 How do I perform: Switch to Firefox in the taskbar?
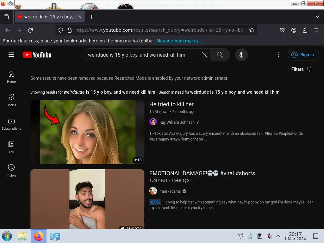click(39, 236)
